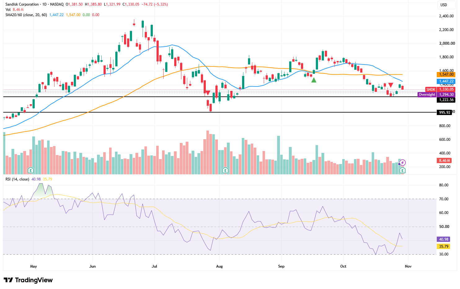Click the purple lightning bolt icon
This screenshot has width=460, height=289.
[402, 162]
